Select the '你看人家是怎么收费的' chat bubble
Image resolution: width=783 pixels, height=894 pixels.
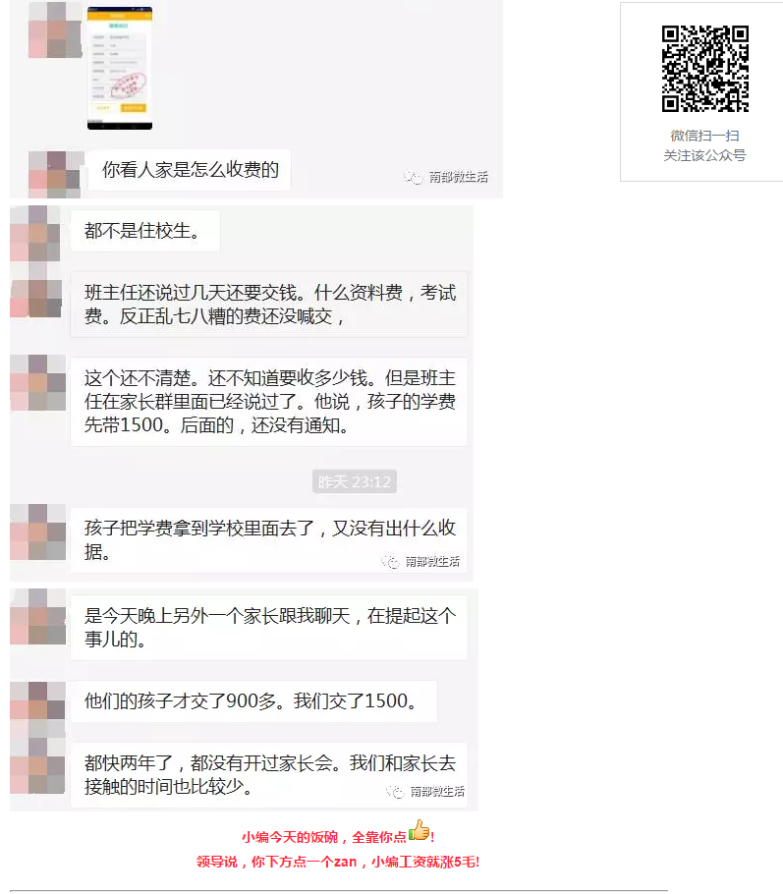[190, 170]
